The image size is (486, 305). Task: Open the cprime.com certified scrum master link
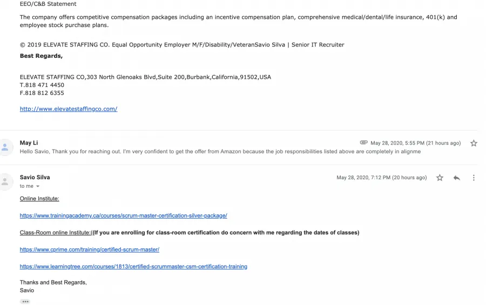pyautogui.click(x=90, y=249)
